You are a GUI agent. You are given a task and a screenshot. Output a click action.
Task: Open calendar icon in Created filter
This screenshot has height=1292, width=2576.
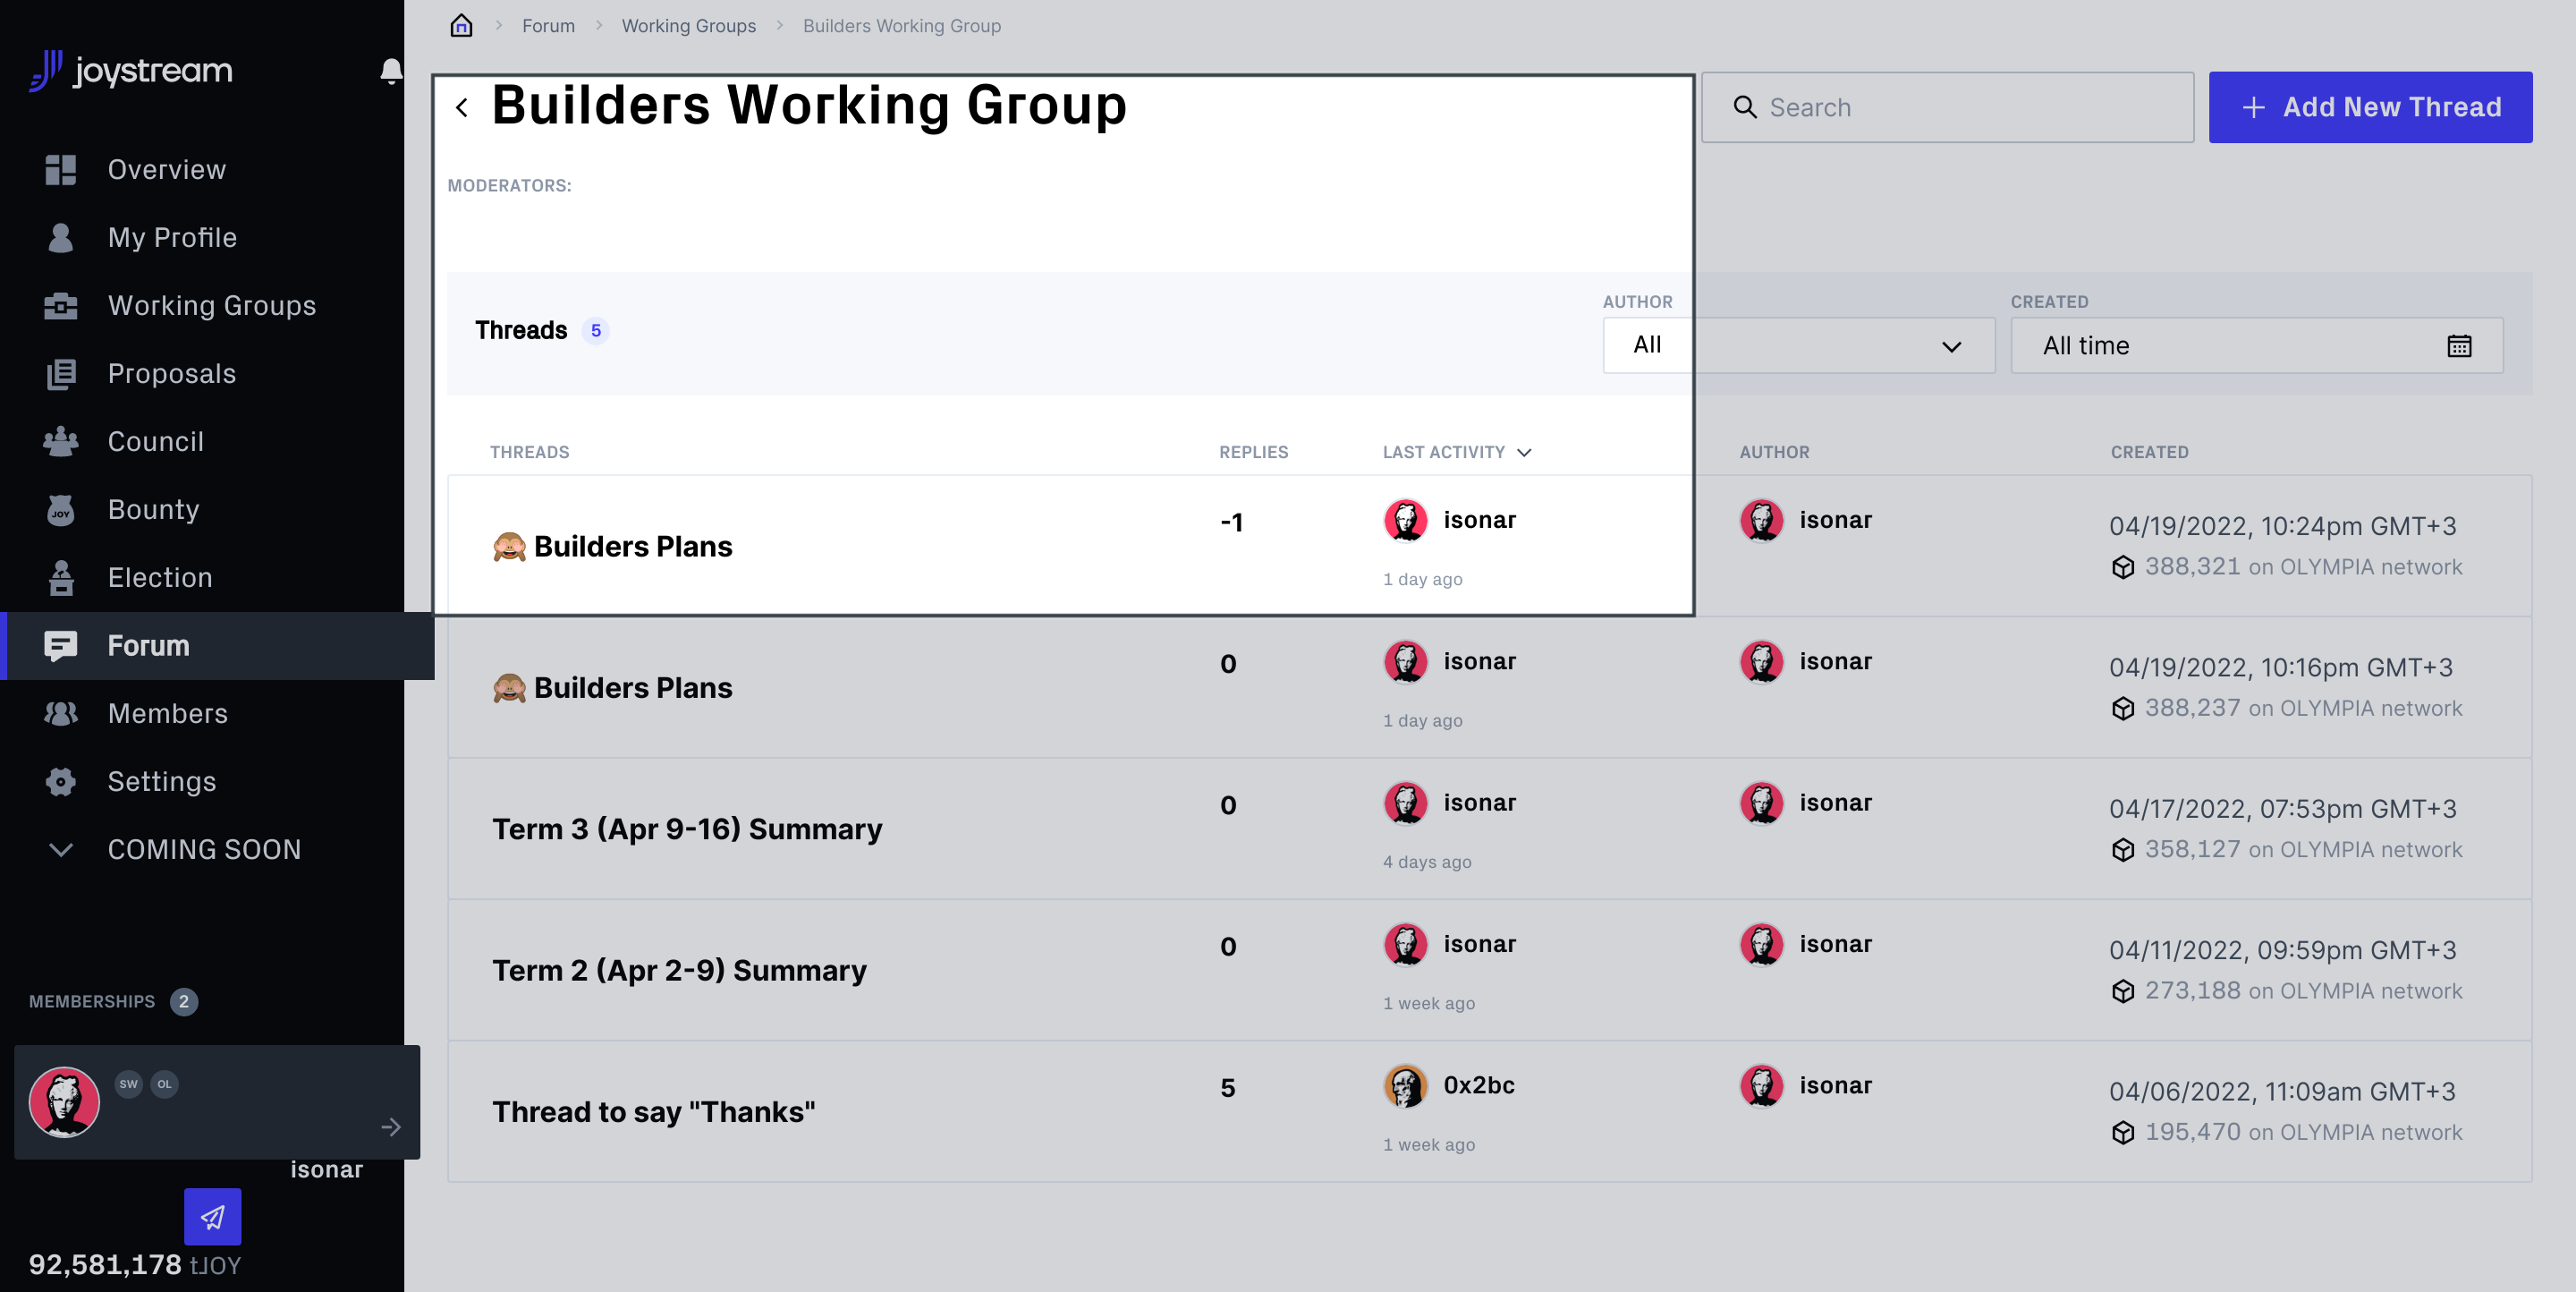[2459, 346]
